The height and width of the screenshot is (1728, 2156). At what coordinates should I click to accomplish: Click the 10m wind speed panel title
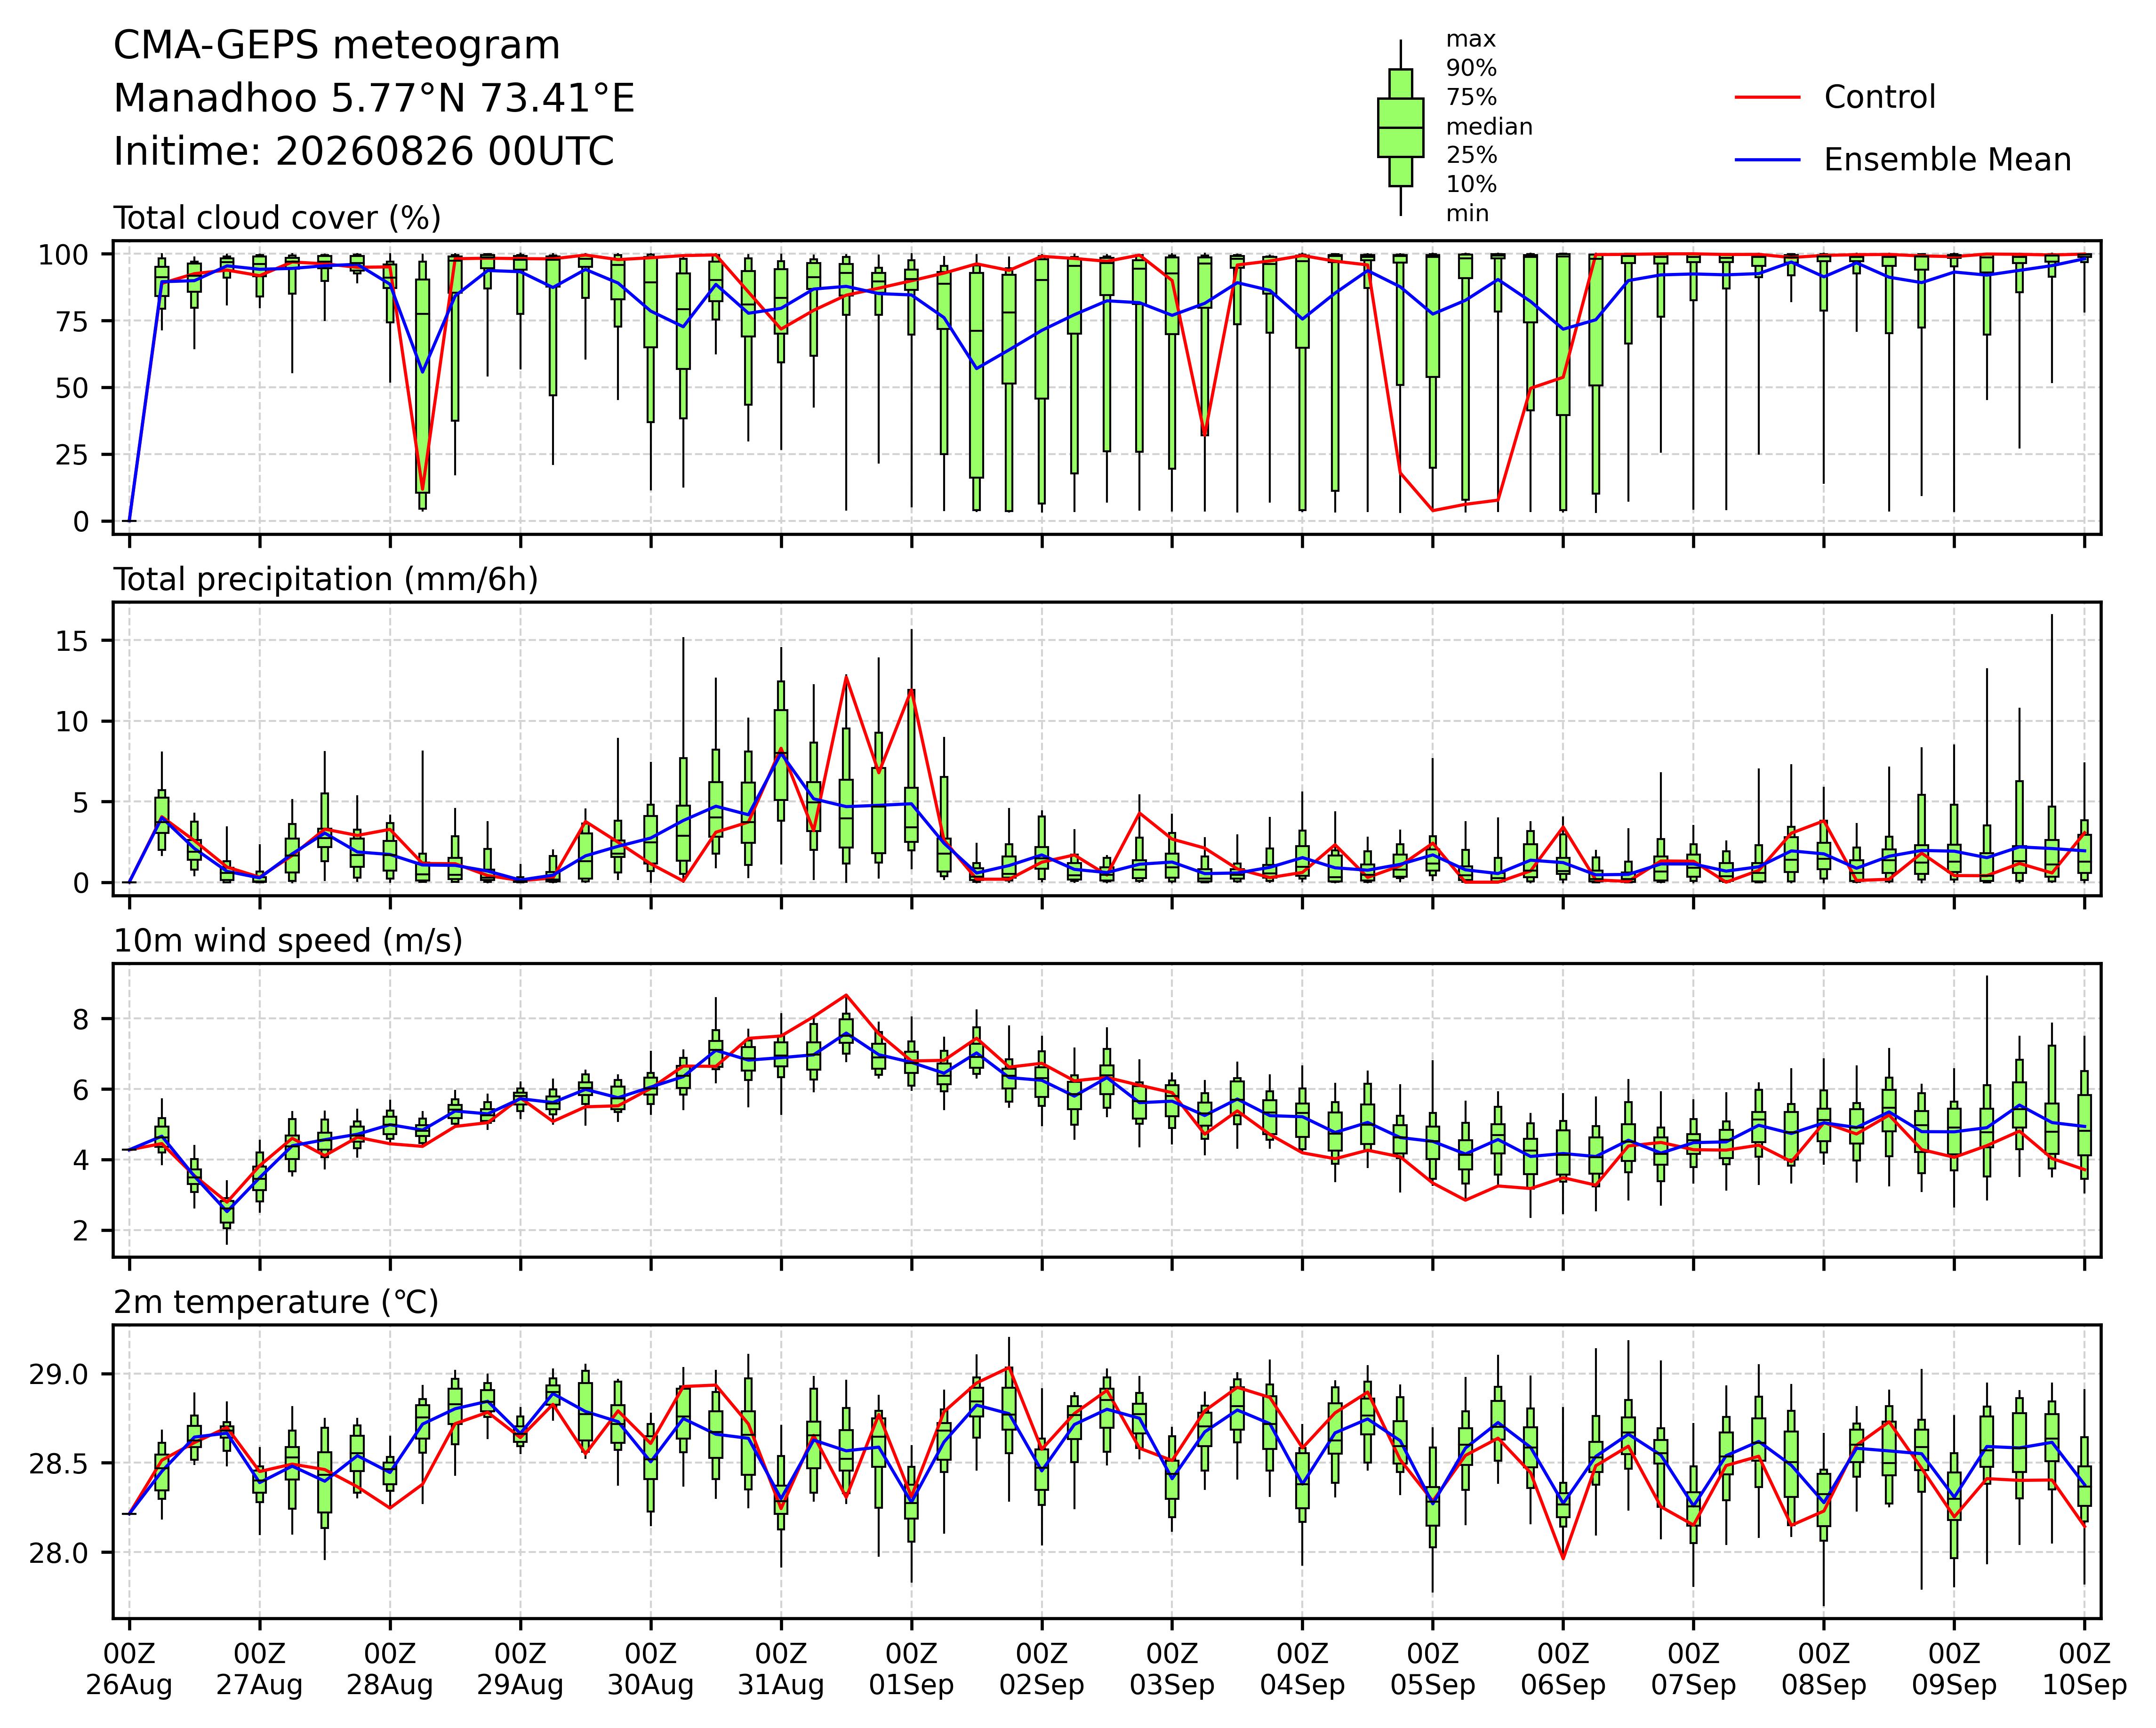point(288,941)
